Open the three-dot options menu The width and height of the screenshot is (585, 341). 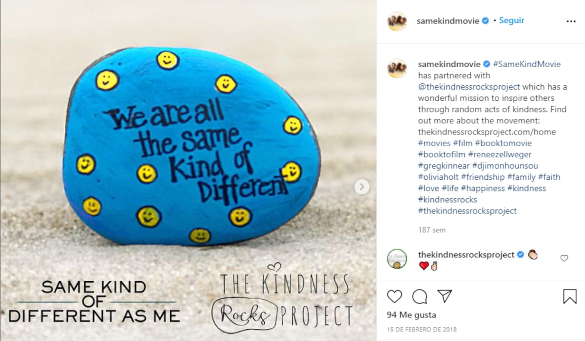coord(571,21)
